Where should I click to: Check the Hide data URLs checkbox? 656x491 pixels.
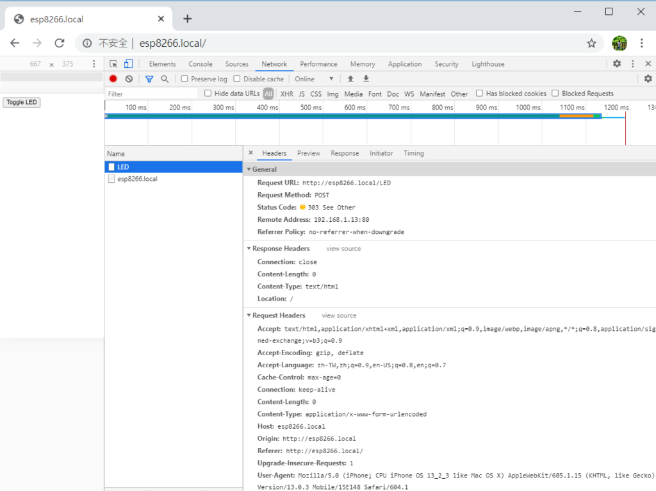pos(208,94)
